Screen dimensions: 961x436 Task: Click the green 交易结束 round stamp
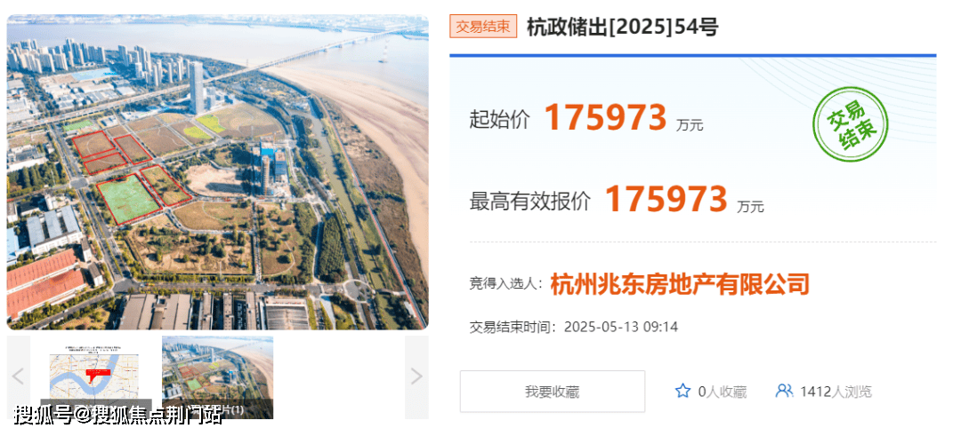[x=850, y=124]
